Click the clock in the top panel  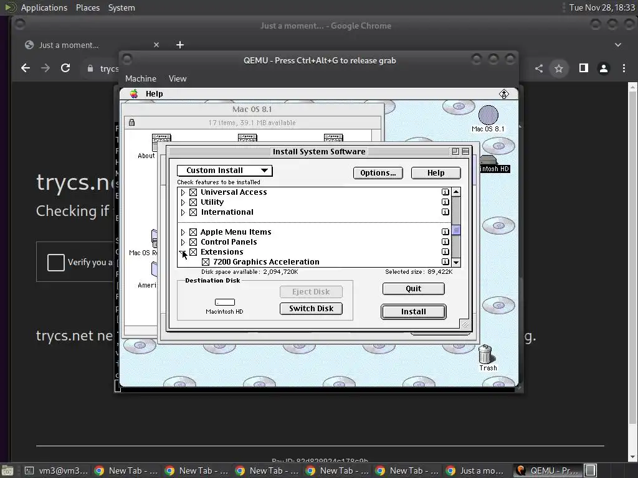(601, 7)
